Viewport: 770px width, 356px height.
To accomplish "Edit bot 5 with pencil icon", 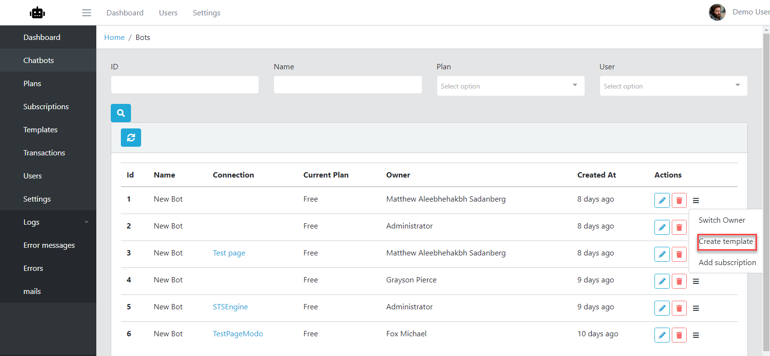I will coord(662,308).
